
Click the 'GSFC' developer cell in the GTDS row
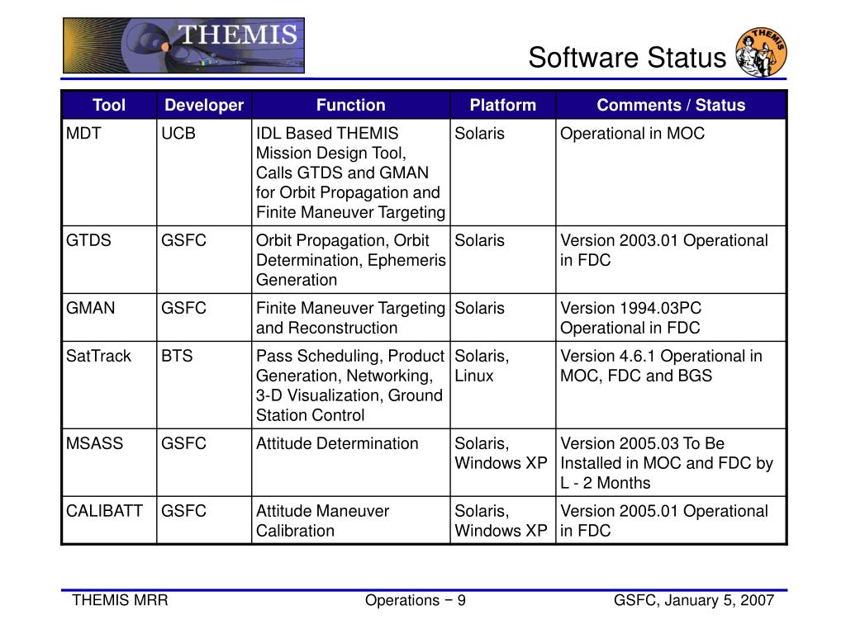[204, 260]
